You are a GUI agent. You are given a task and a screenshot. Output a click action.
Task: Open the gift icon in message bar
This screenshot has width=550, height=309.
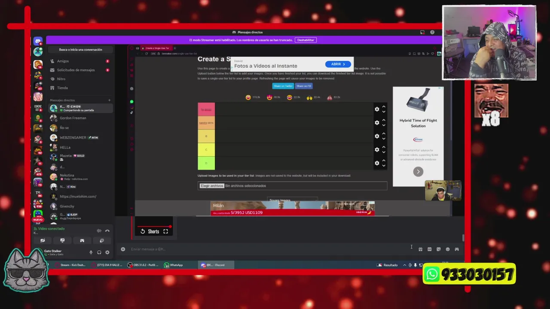pyautogui.click(x=420, y=249)
